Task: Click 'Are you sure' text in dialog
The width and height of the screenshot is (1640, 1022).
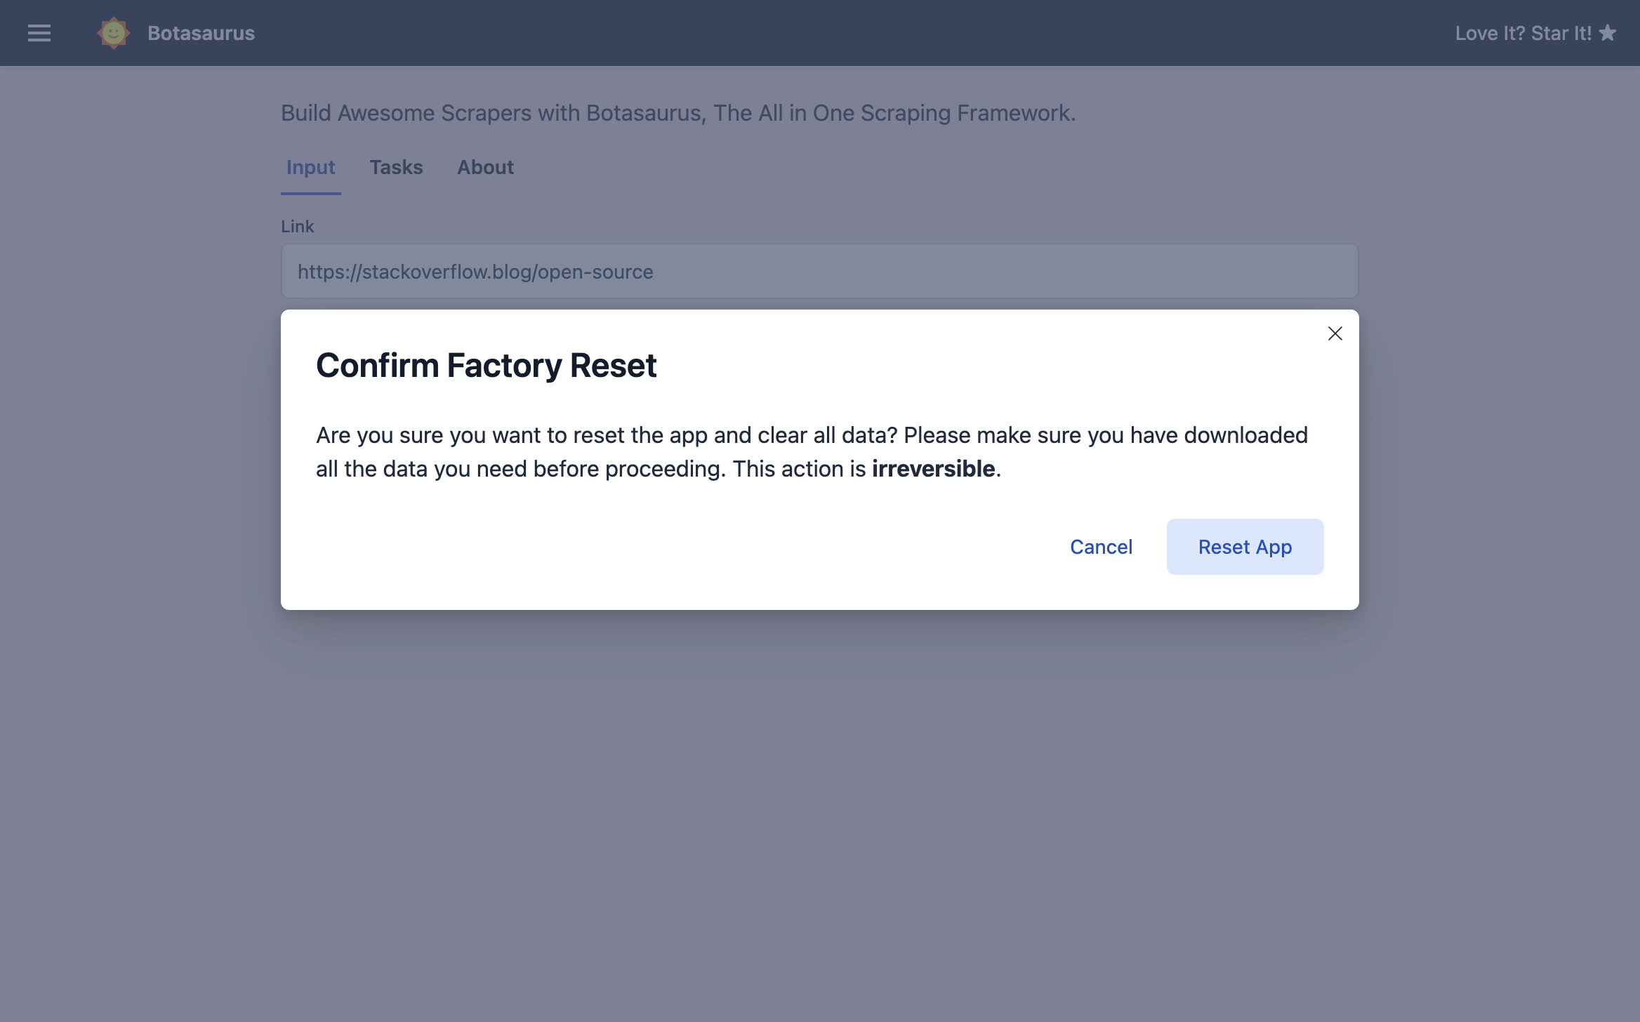Action: [379, 435]
